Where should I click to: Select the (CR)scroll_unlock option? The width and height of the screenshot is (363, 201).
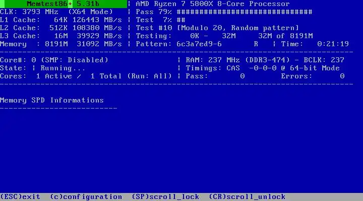coord(247,197)
